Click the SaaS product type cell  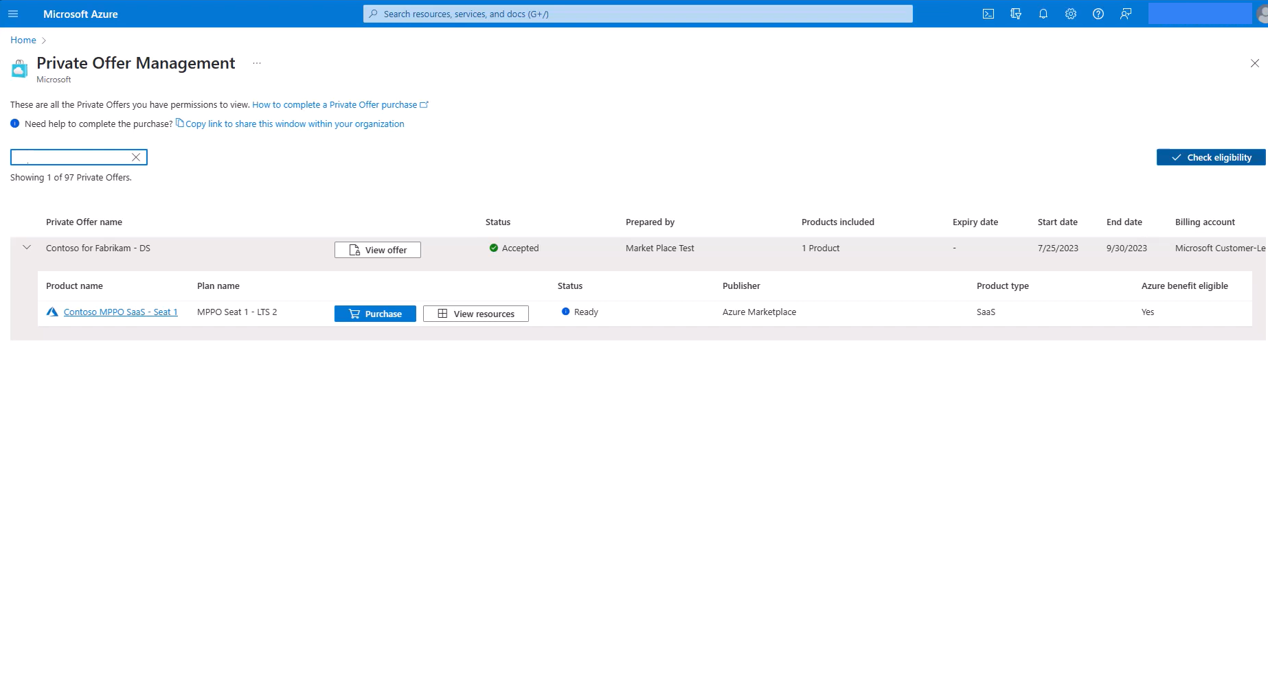pos(986,312)
